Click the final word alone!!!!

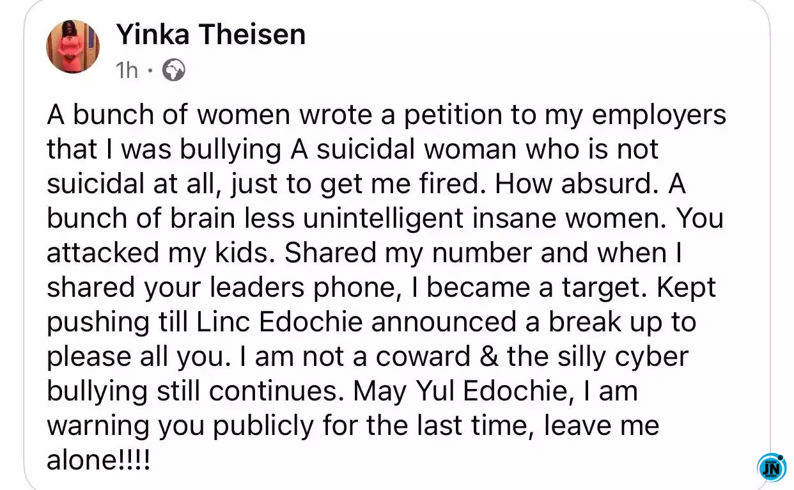(x=99, y=460)
